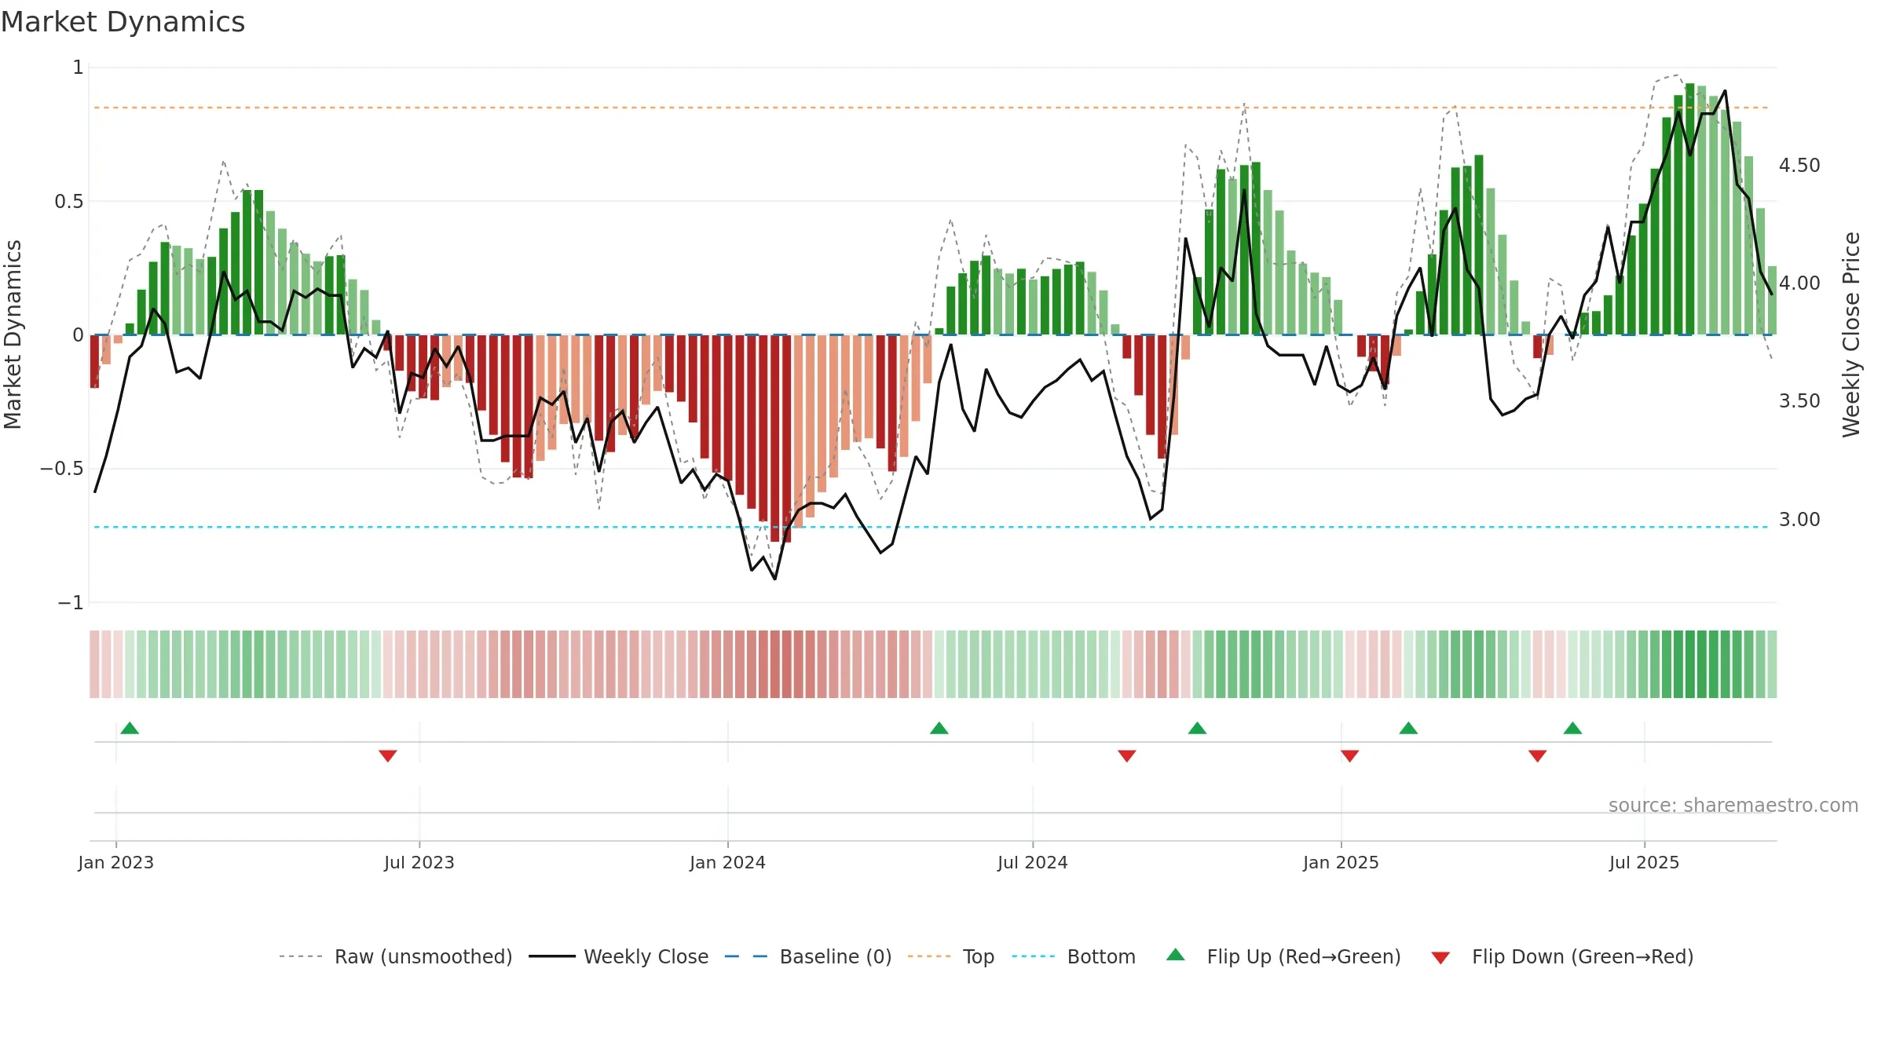Toggle Flip Down (Green→Red) legend entry
The image size is (1885, 1060).
[1562, 956]
